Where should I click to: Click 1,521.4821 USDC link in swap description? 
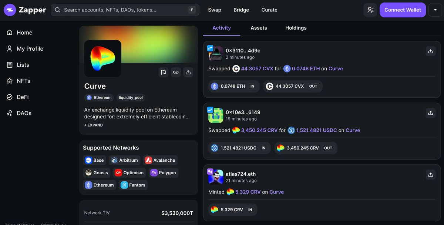click(x=312, y=130)
